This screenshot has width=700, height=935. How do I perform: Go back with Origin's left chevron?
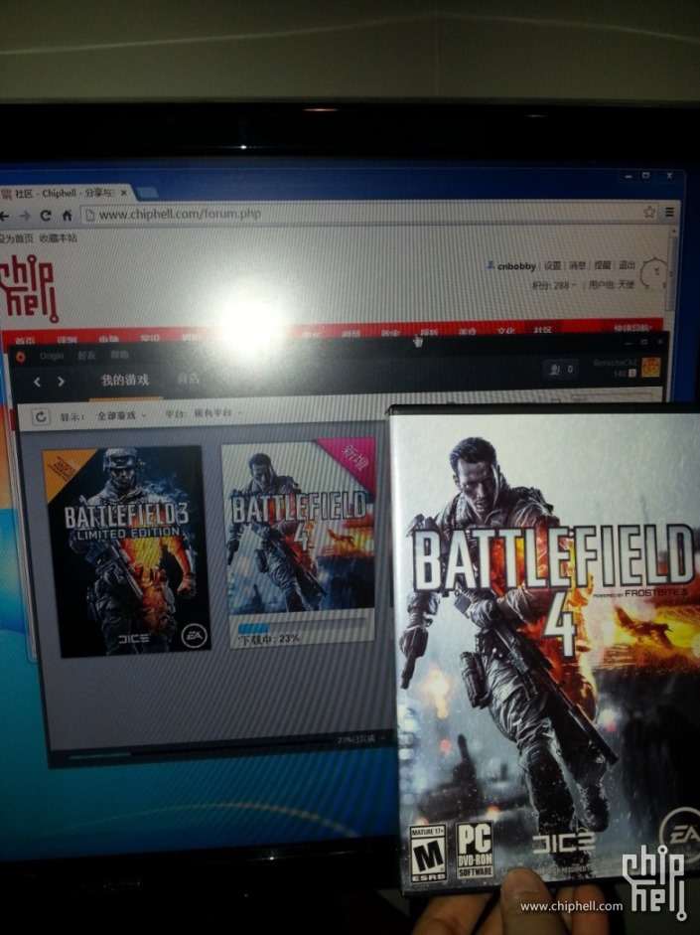click(37, 382)
